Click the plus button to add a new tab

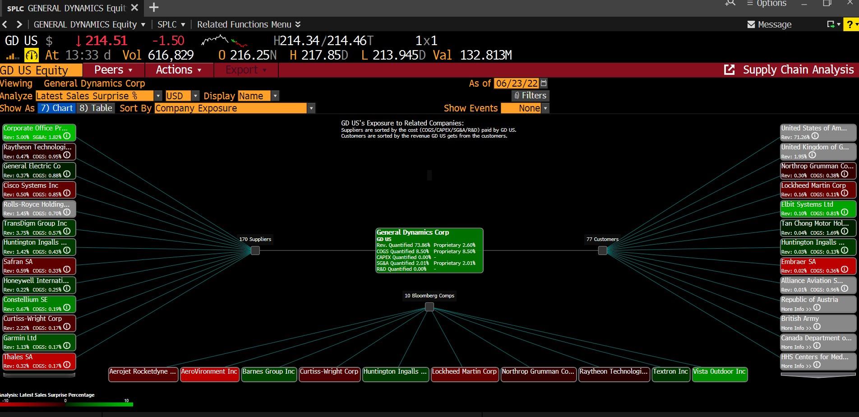[153, 8]
